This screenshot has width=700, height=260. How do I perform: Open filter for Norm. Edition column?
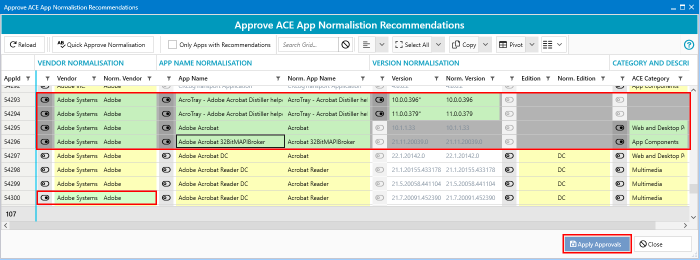[x=603, y=78]
